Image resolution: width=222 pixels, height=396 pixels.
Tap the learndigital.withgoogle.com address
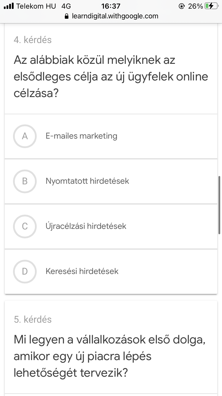click(x=115, y=16)
